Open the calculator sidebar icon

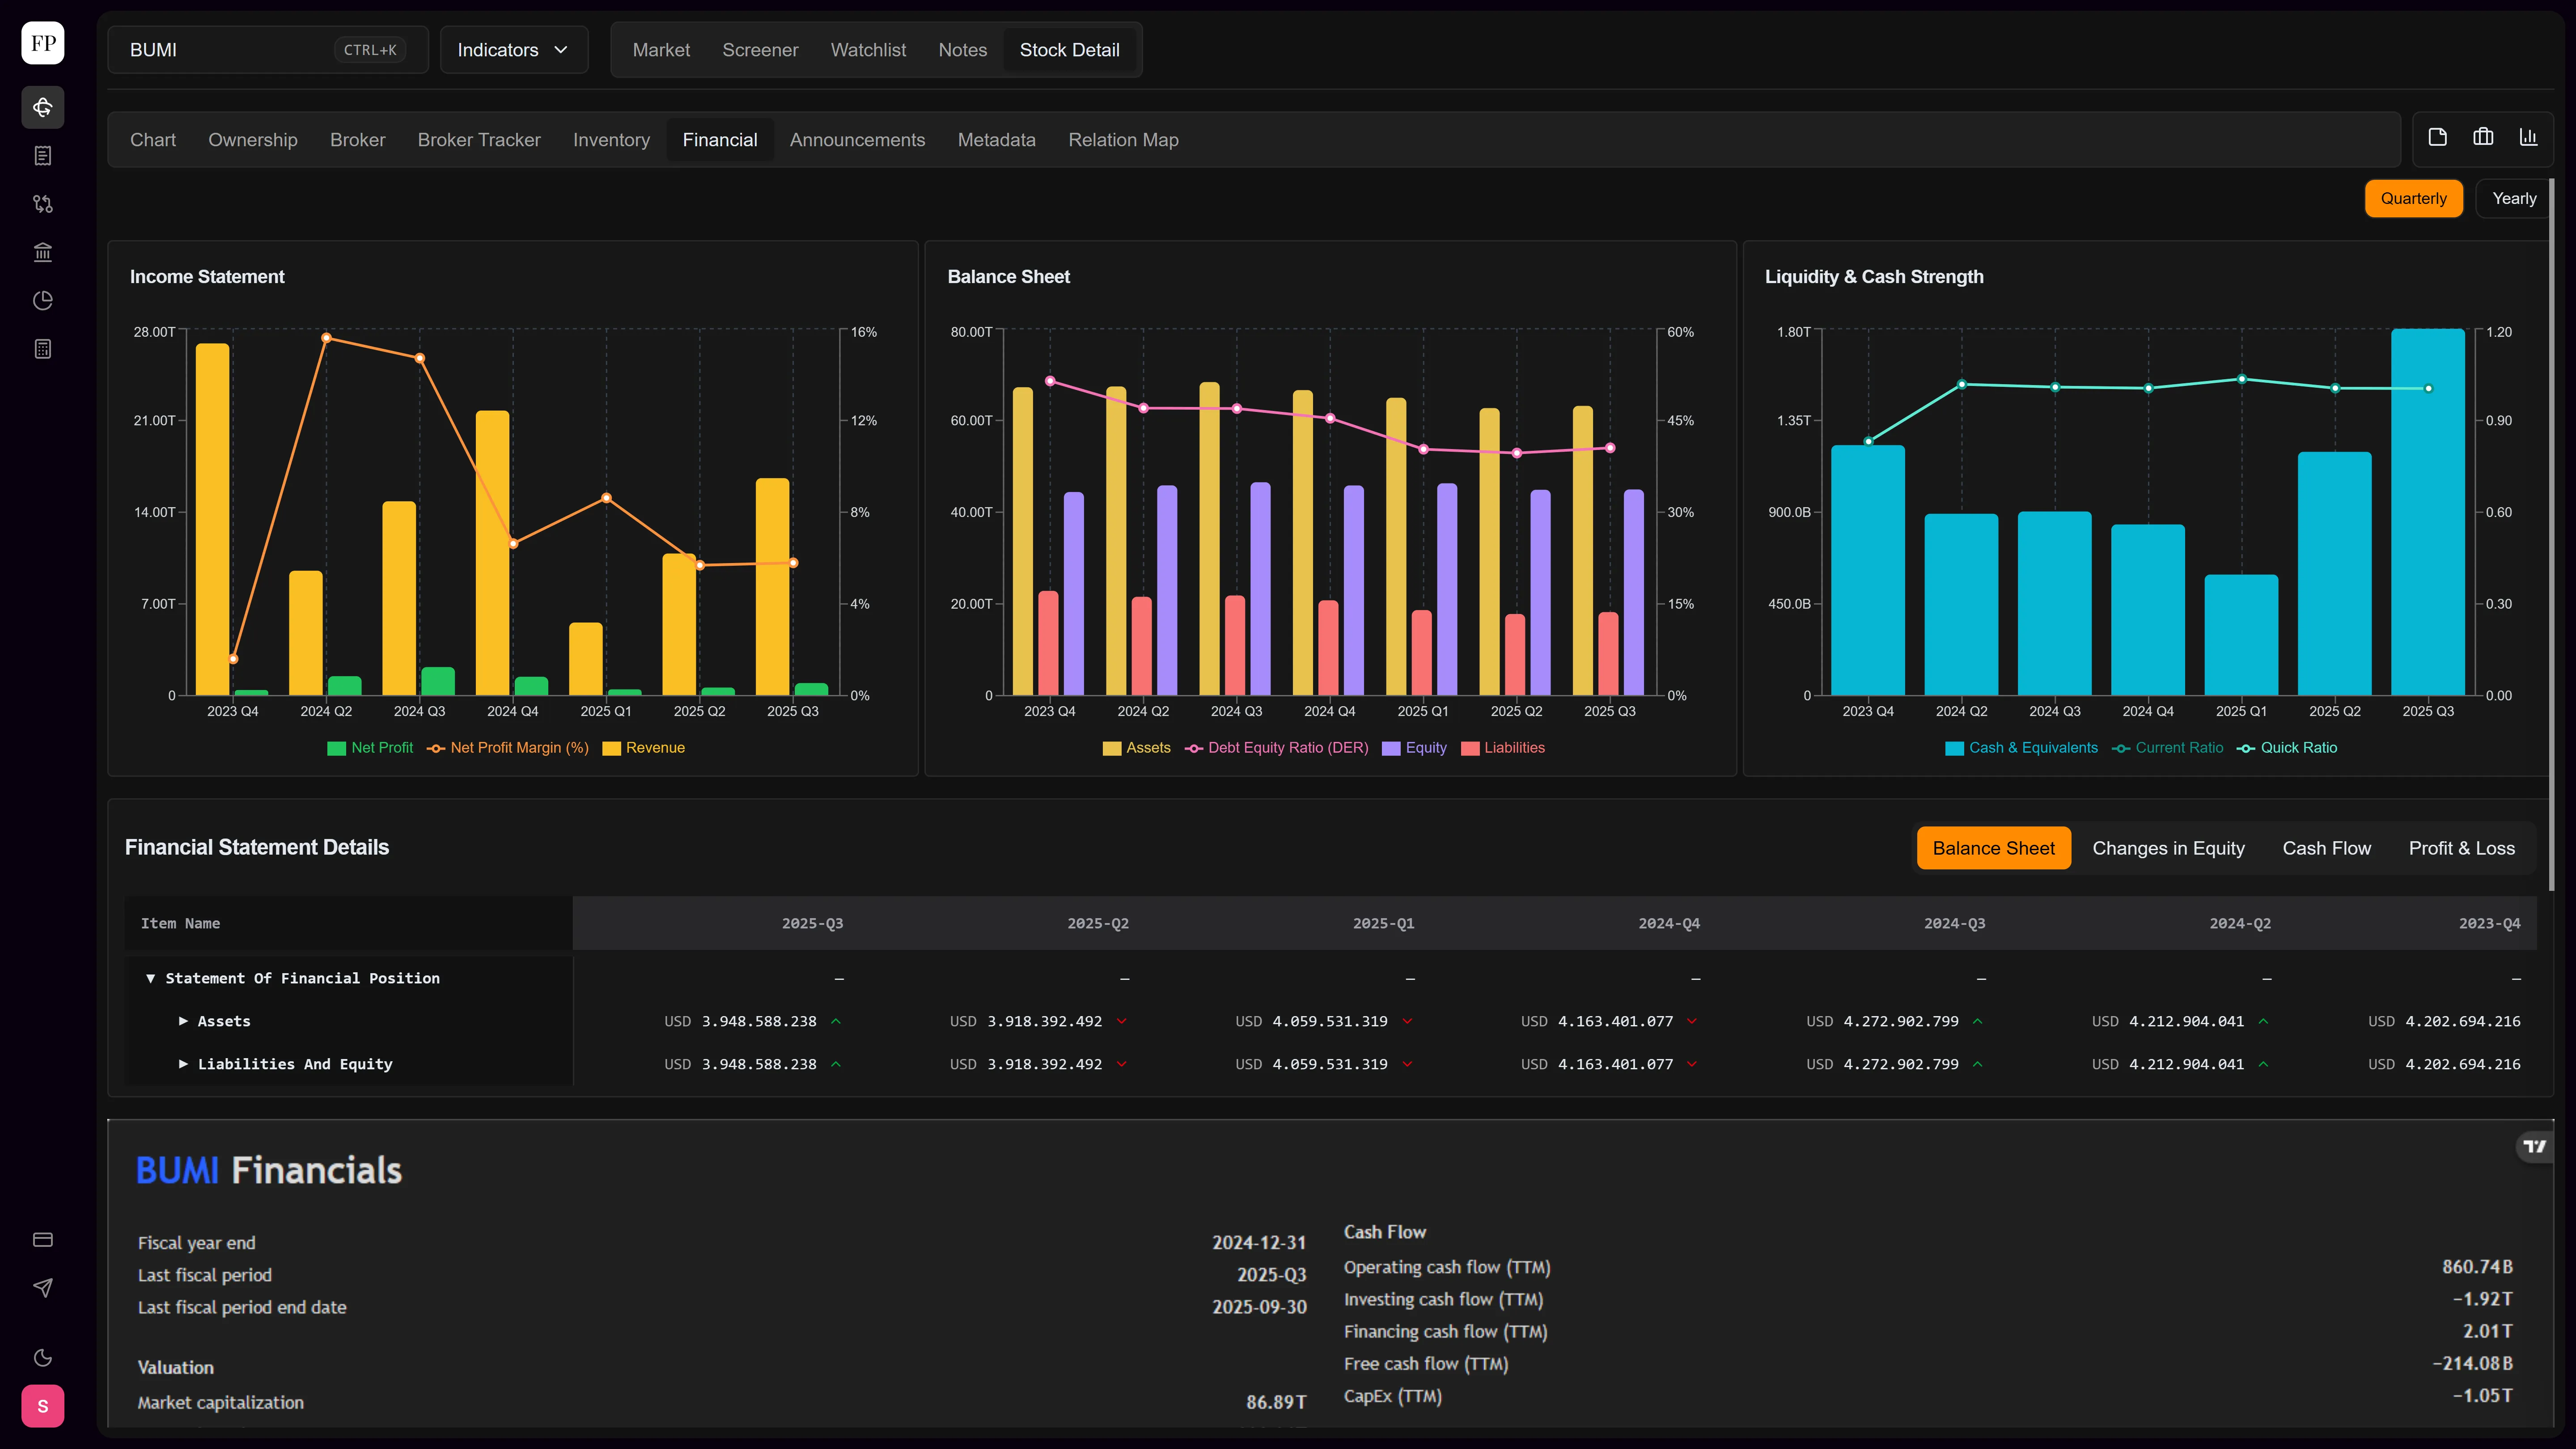(x=43, y=349)
